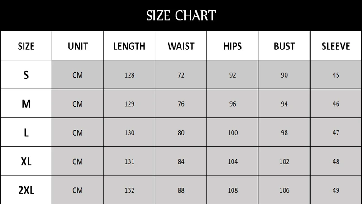This screenshot has height=204, width=362.
Task: Select the UNIT column header
Action: pyautogui.click(x=78, y=46)
